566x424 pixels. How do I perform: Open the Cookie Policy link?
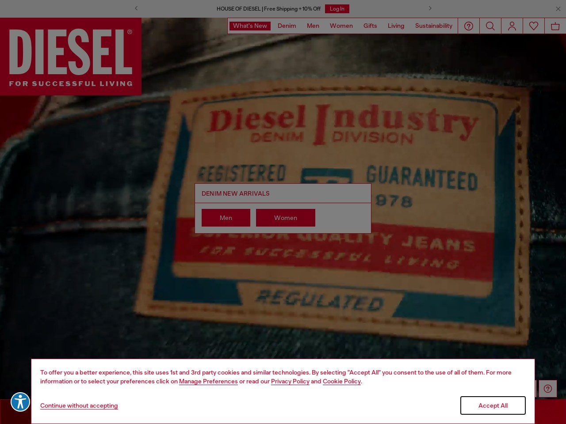342,382
